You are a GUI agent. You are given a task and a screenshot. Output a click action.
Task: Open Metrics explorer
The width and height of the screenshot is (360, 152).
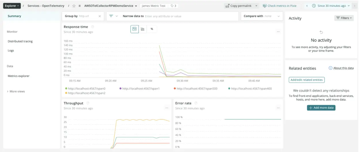pos(18,76)
